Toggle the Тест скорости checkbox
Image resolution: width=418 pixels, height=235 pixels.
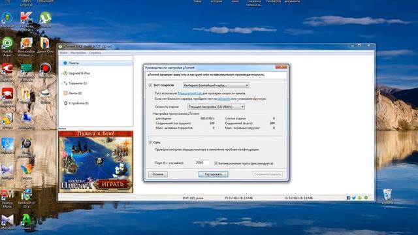pyautogui.click(x=150, y=86)
